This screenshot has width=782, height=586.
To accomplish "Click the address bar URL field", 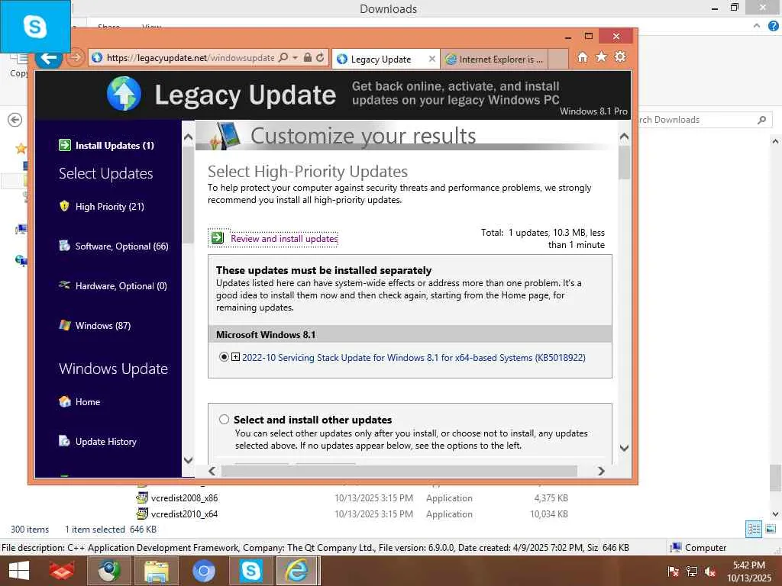I will pyautogui.click(x=190, y=58).
